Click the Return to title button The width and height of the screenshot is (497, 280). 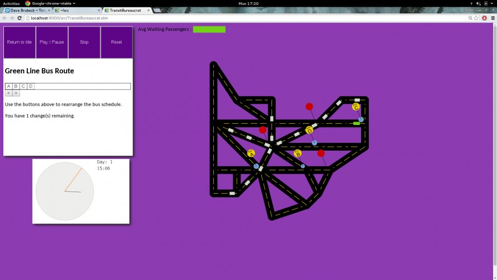pos(20,42)
